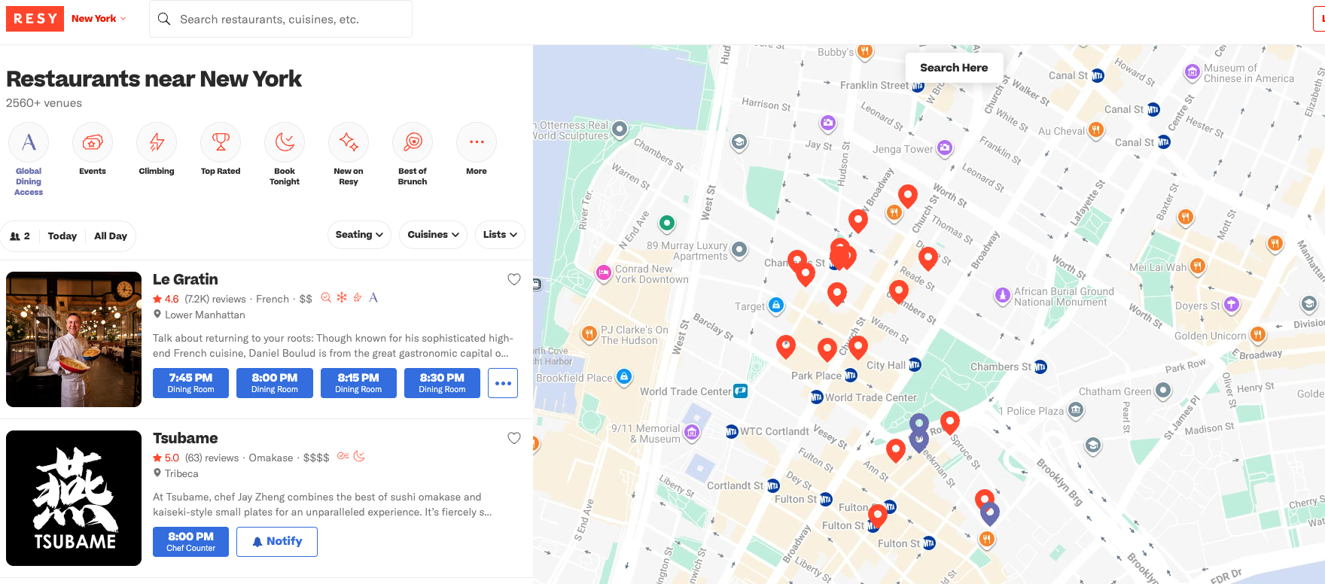Click the 89 Murray Luxury Apartments pin
Screen dimensions: 1325x584
click(x=739, y=249)
